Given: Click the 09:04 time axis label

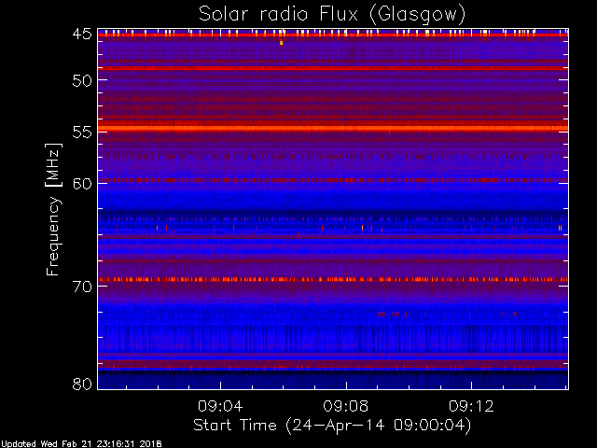Looking at the screenshot, I should click(x=220, y=406).
